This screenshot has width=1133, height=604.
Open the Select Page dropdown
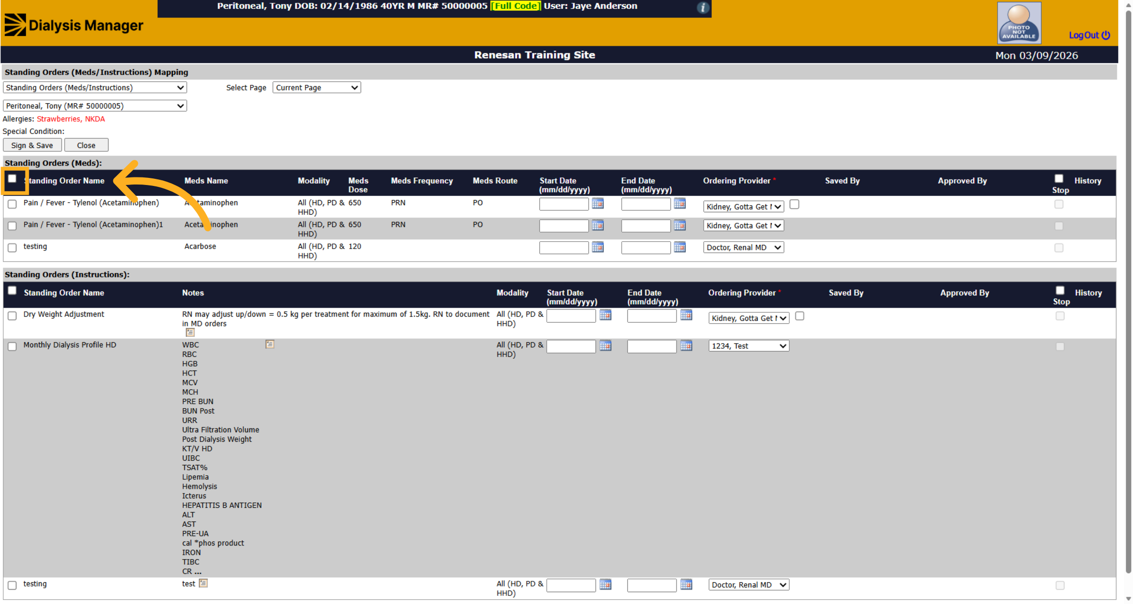tap(316, 88)
